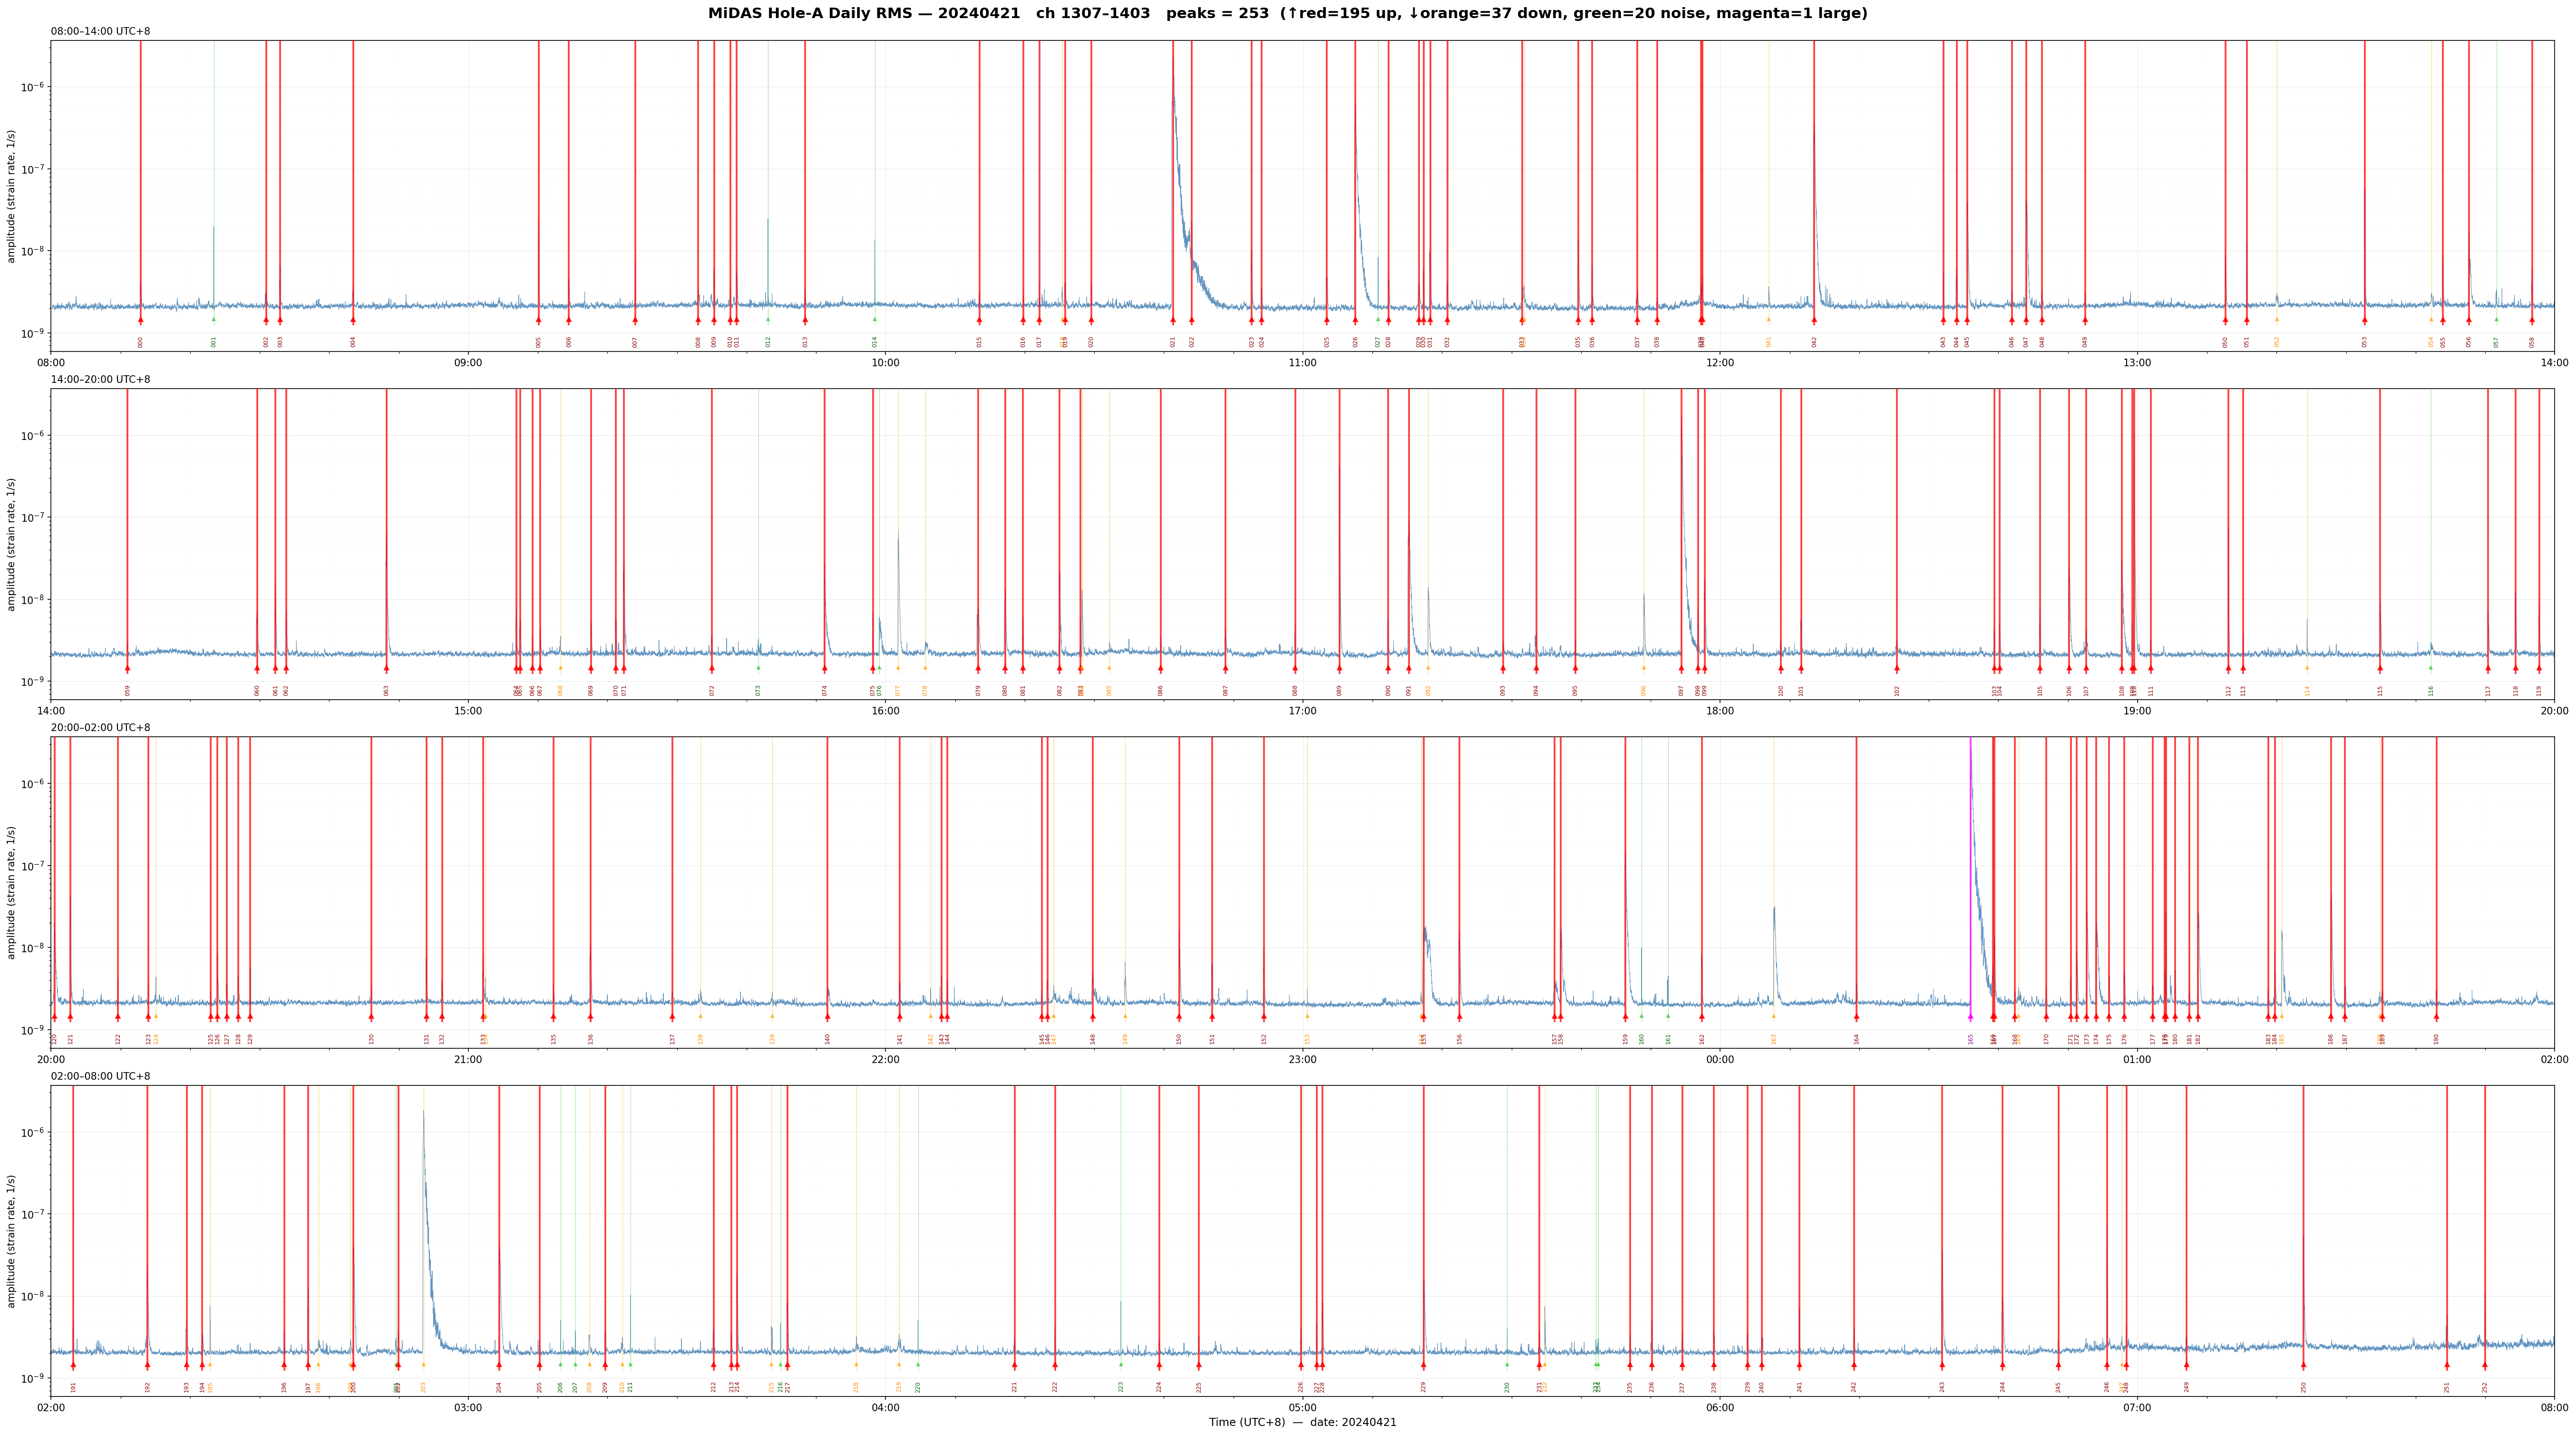
Task: Click the red peak label "176"
Action: pos(2124,1039)
